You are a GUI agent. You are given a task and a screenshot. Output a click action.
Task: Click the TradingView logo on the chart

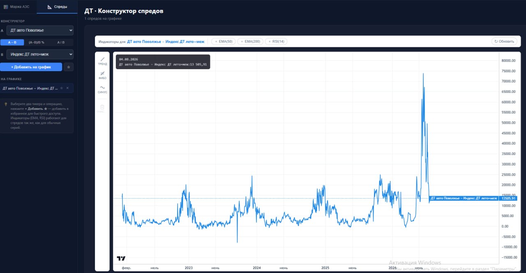(121, 259)
